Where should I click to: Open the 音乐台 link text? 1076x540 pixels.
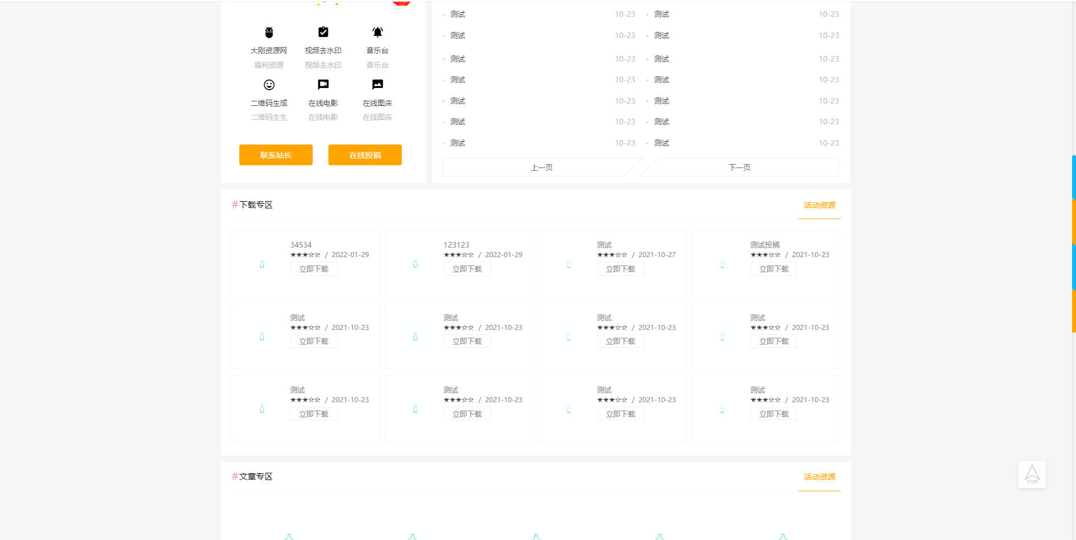point(378,50)
